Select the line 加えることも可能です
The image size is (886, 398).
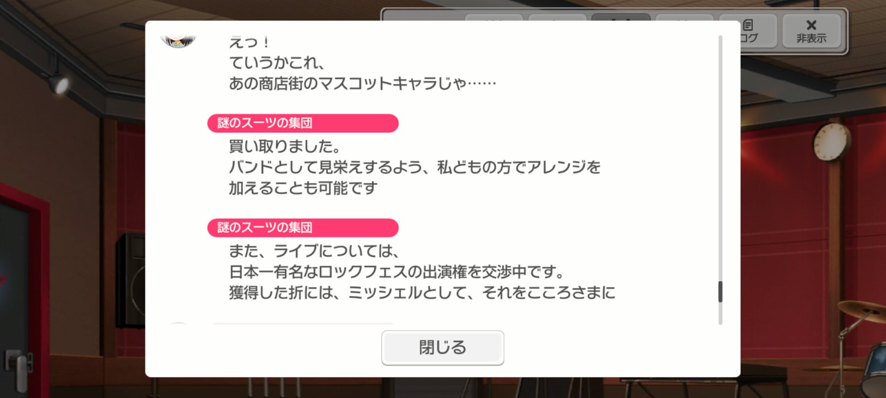[303, 188]
